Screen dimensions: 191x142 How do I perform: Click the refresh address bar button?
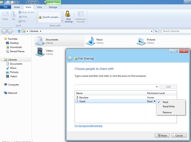pos(156,31)
